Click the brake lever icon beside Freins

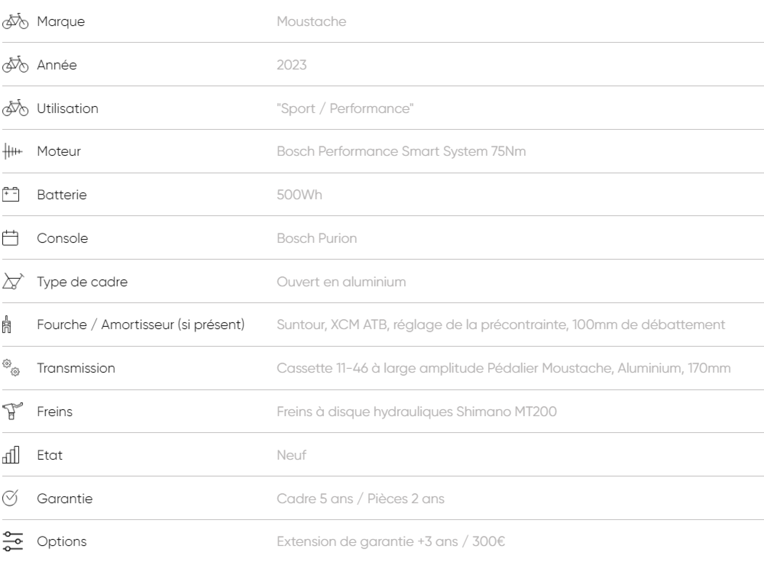pyautogui.click(x=12, y=411)
